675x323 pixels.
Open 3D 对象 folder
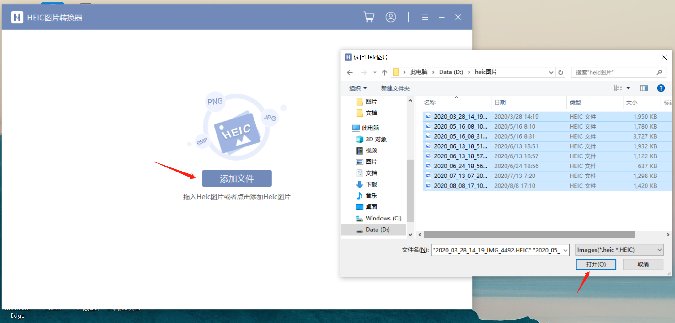371,139
